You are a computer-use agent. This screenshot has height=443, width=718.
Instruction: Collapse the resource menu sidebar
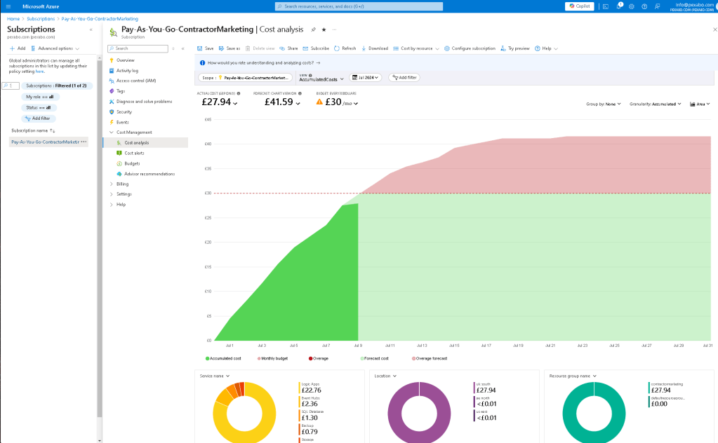182,48
